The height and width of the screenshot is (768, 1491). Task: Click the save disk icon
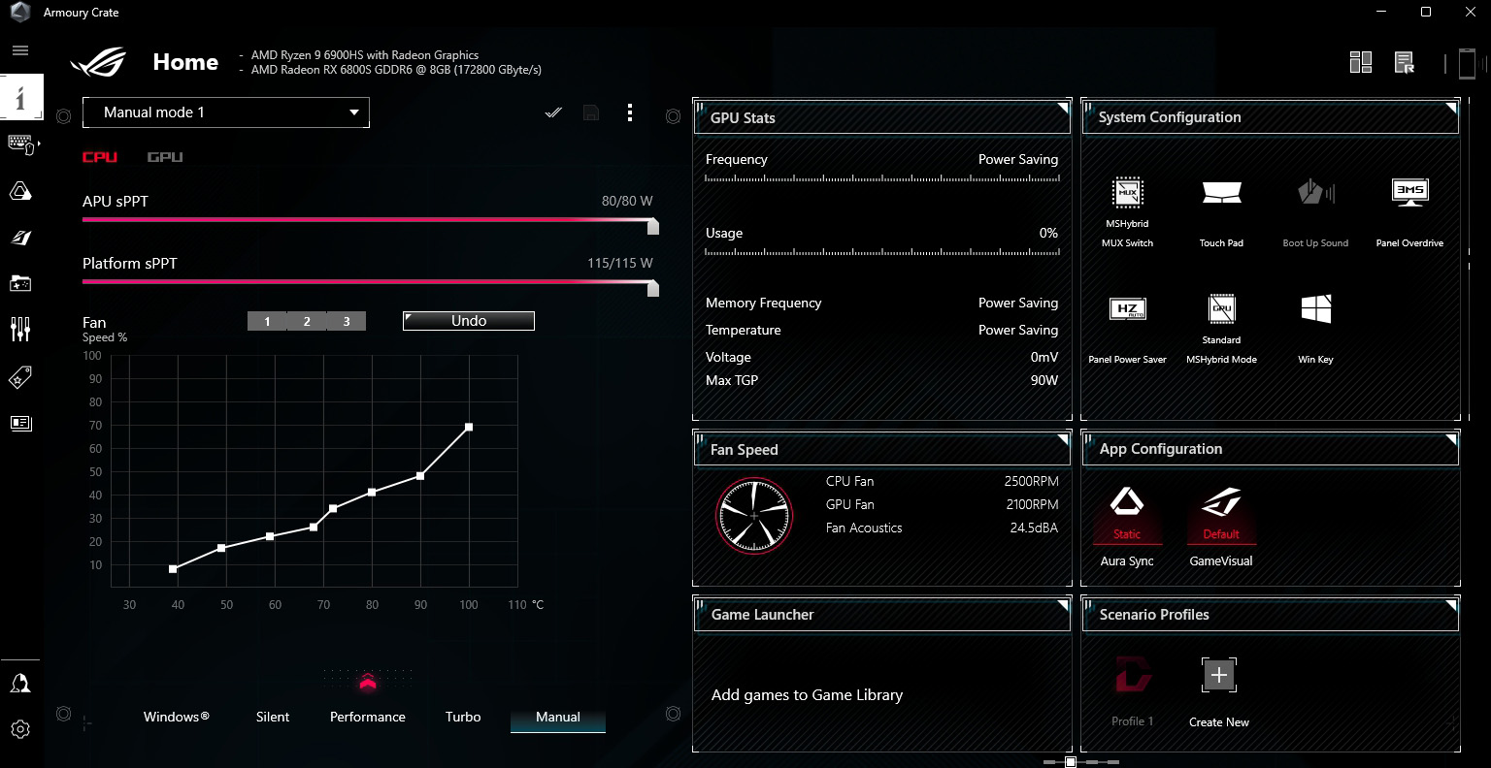(590, 112)
